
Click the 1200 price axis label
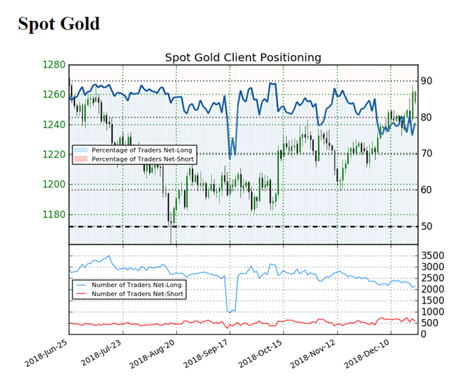54,185
